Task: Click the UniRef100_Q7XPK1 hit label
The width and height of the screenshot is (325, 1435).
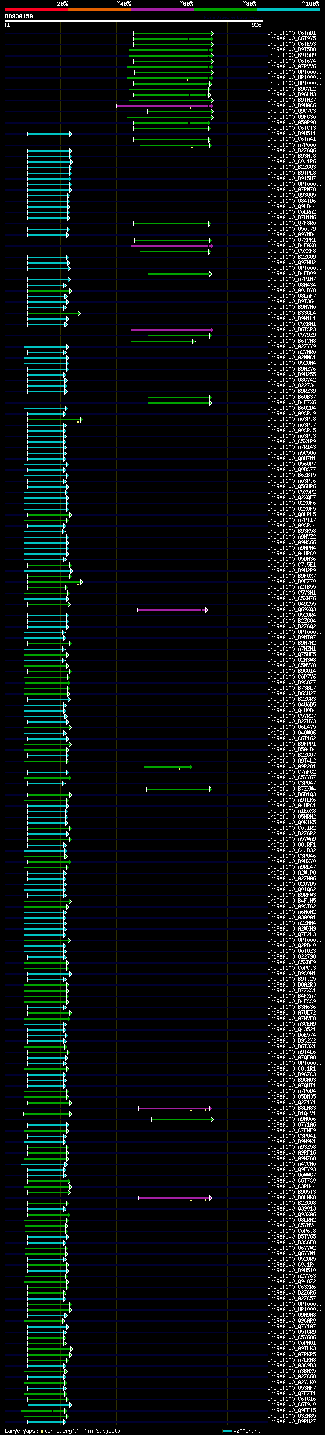Action: 291,240
